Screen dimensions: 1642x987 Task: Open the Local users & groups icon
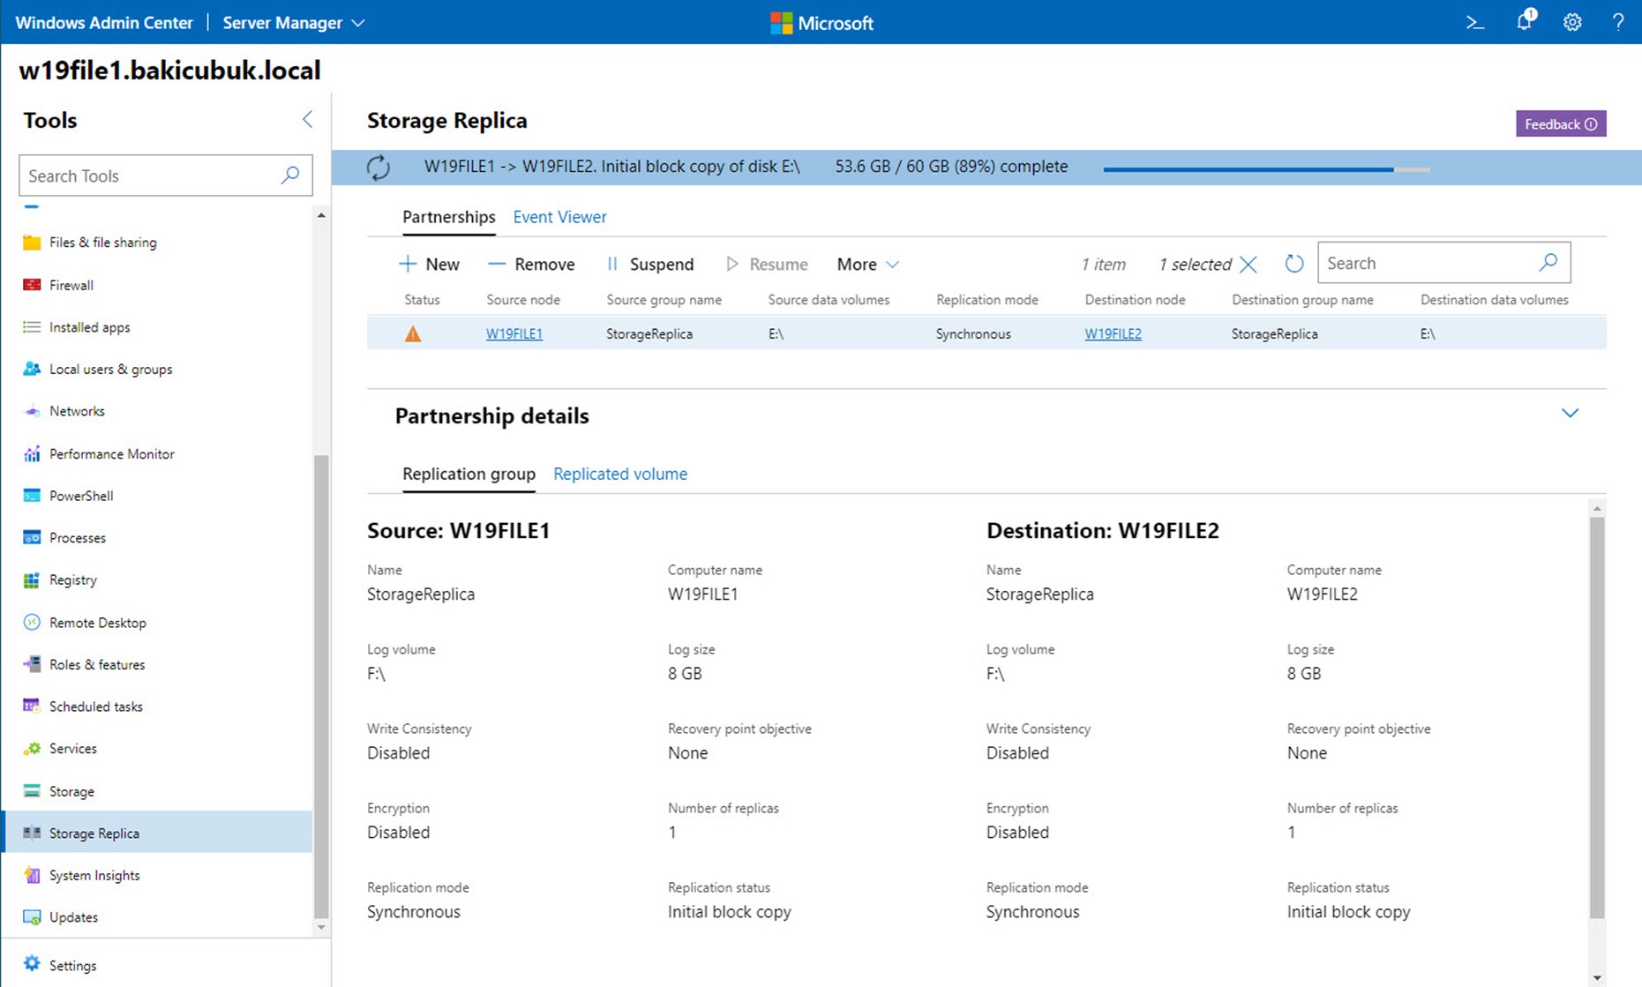click(32, 369)
